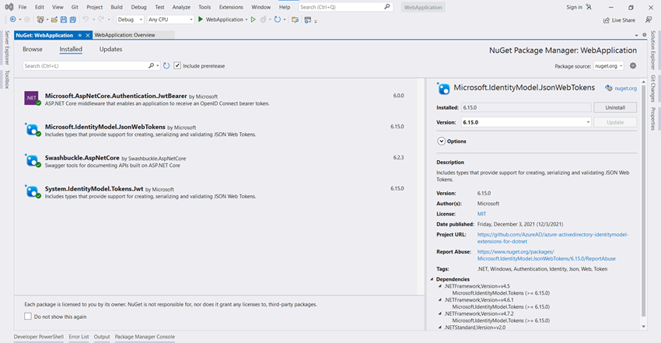Click the refresh icon next to package search
The height and width of the screenshot is (343, 661).
(166, 66)
